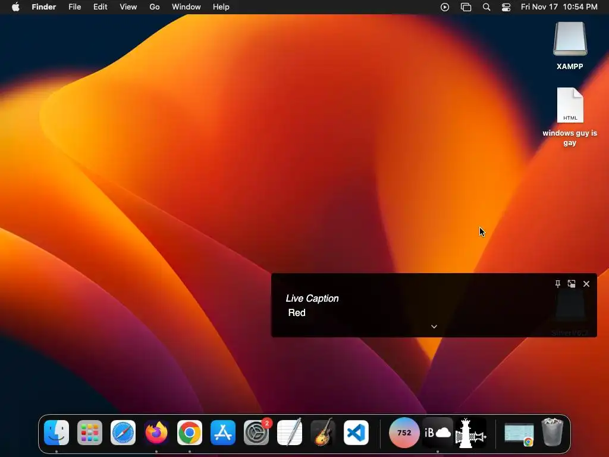Open Control Center in menu bar
This screenshot has width=609, height=457.
(x=506, y=7)
